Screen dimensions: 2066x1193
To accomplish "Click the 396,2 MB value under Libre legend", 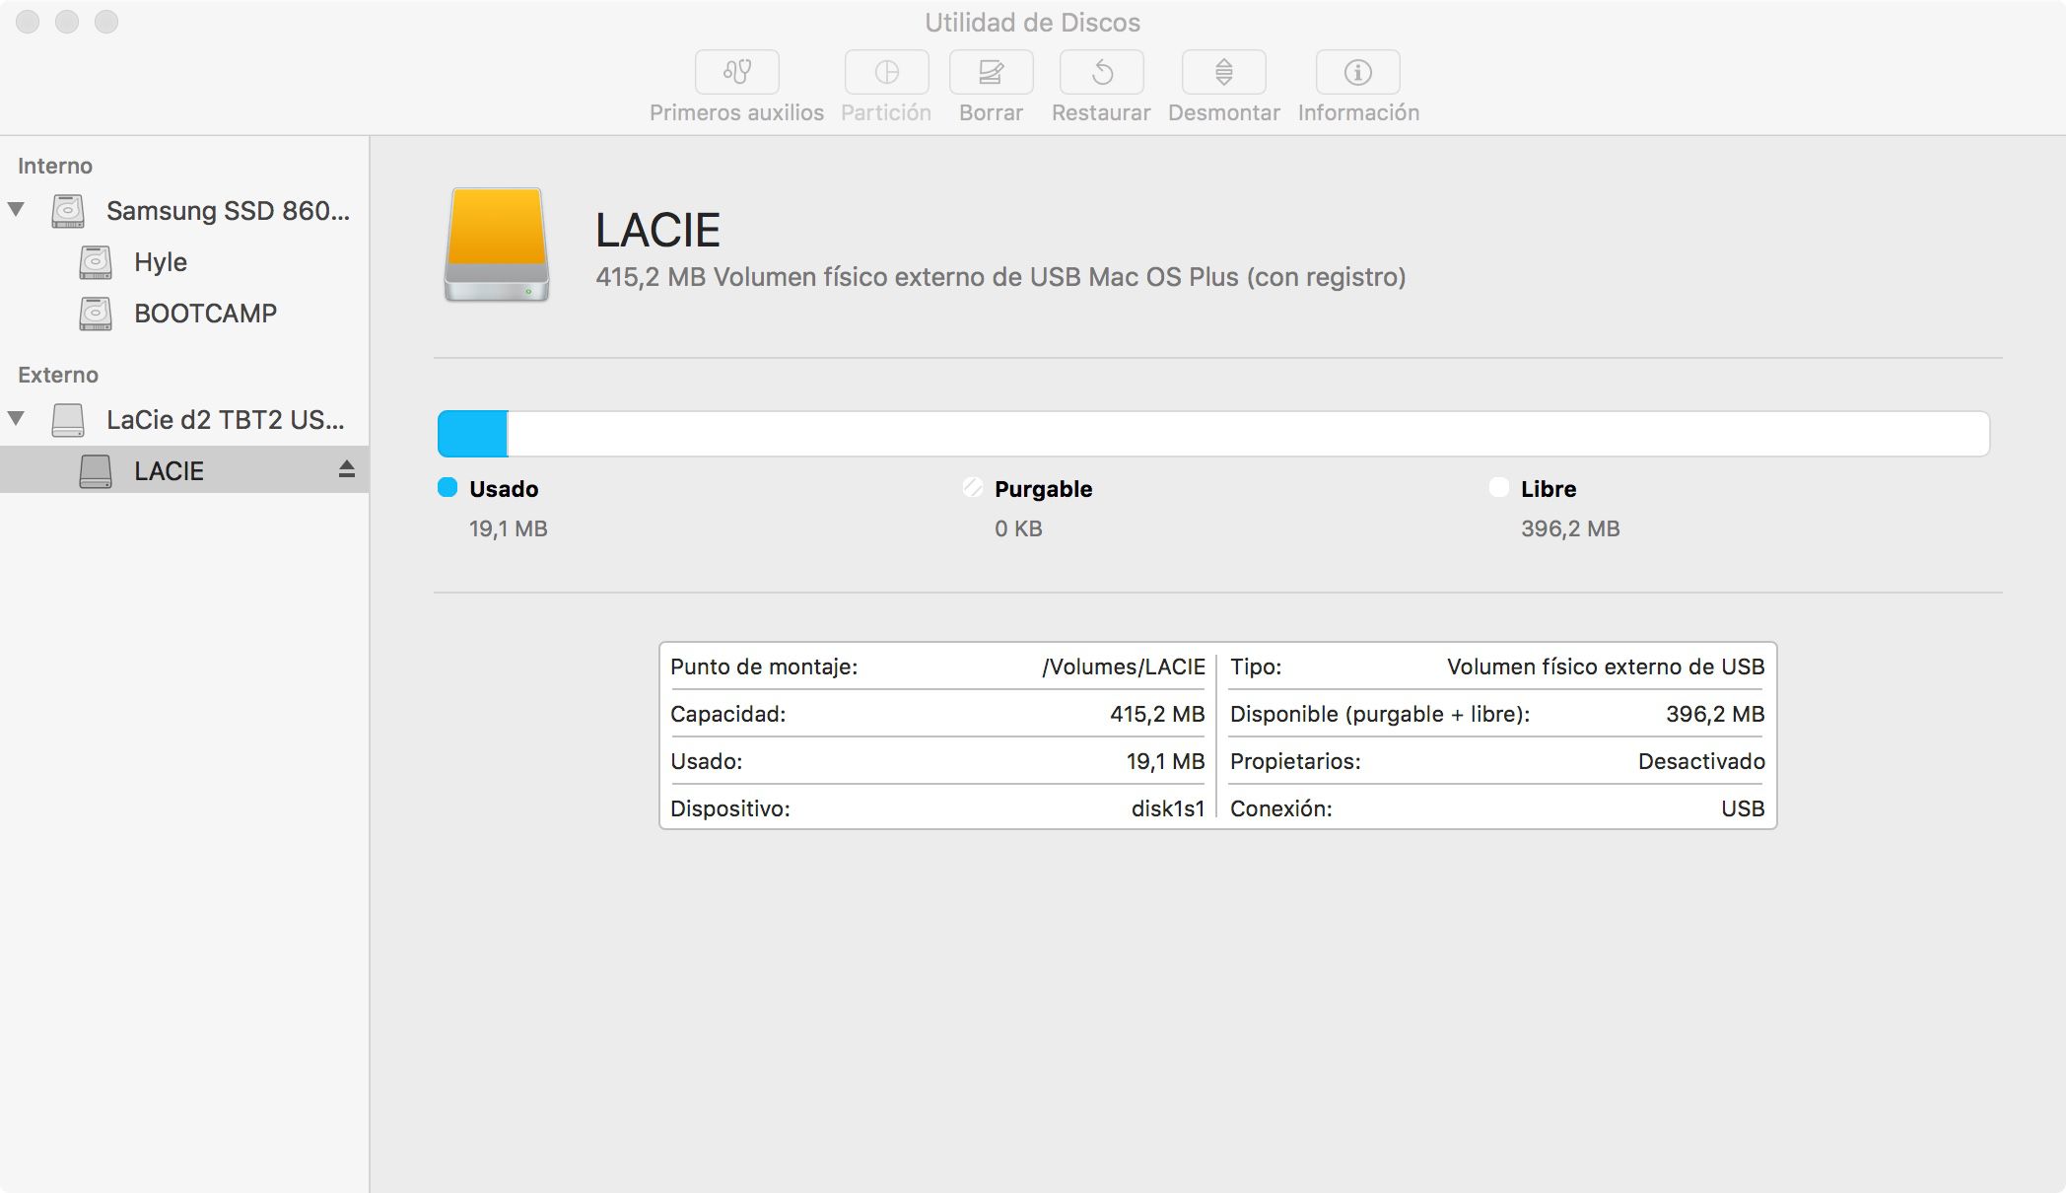I will [x=1570, y=528].
